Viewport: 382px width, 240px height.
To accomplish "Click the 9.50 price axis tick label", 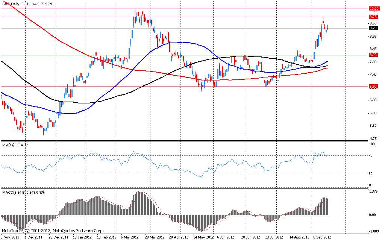I will pos(373,23).
